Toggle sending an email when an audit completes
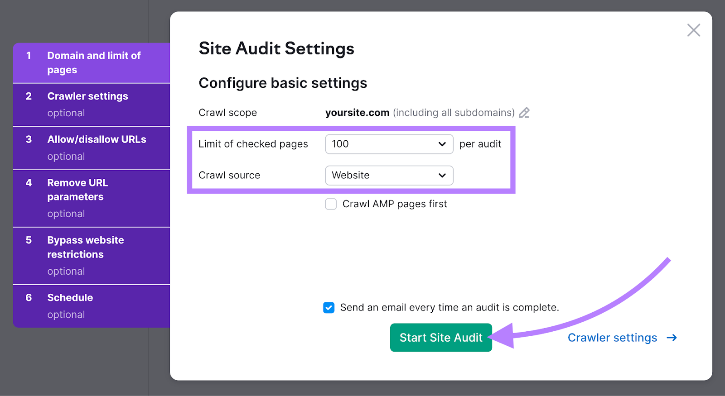 [329, 307]
